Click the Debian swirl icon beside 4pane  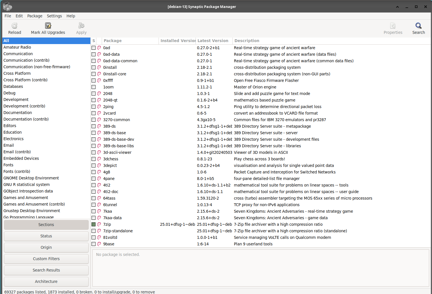click(99, 179)
